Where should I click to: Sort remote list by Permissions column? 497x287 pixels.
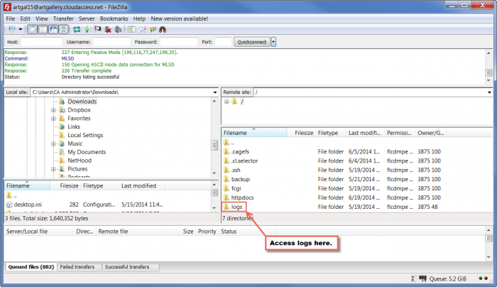tap(400, 133)
